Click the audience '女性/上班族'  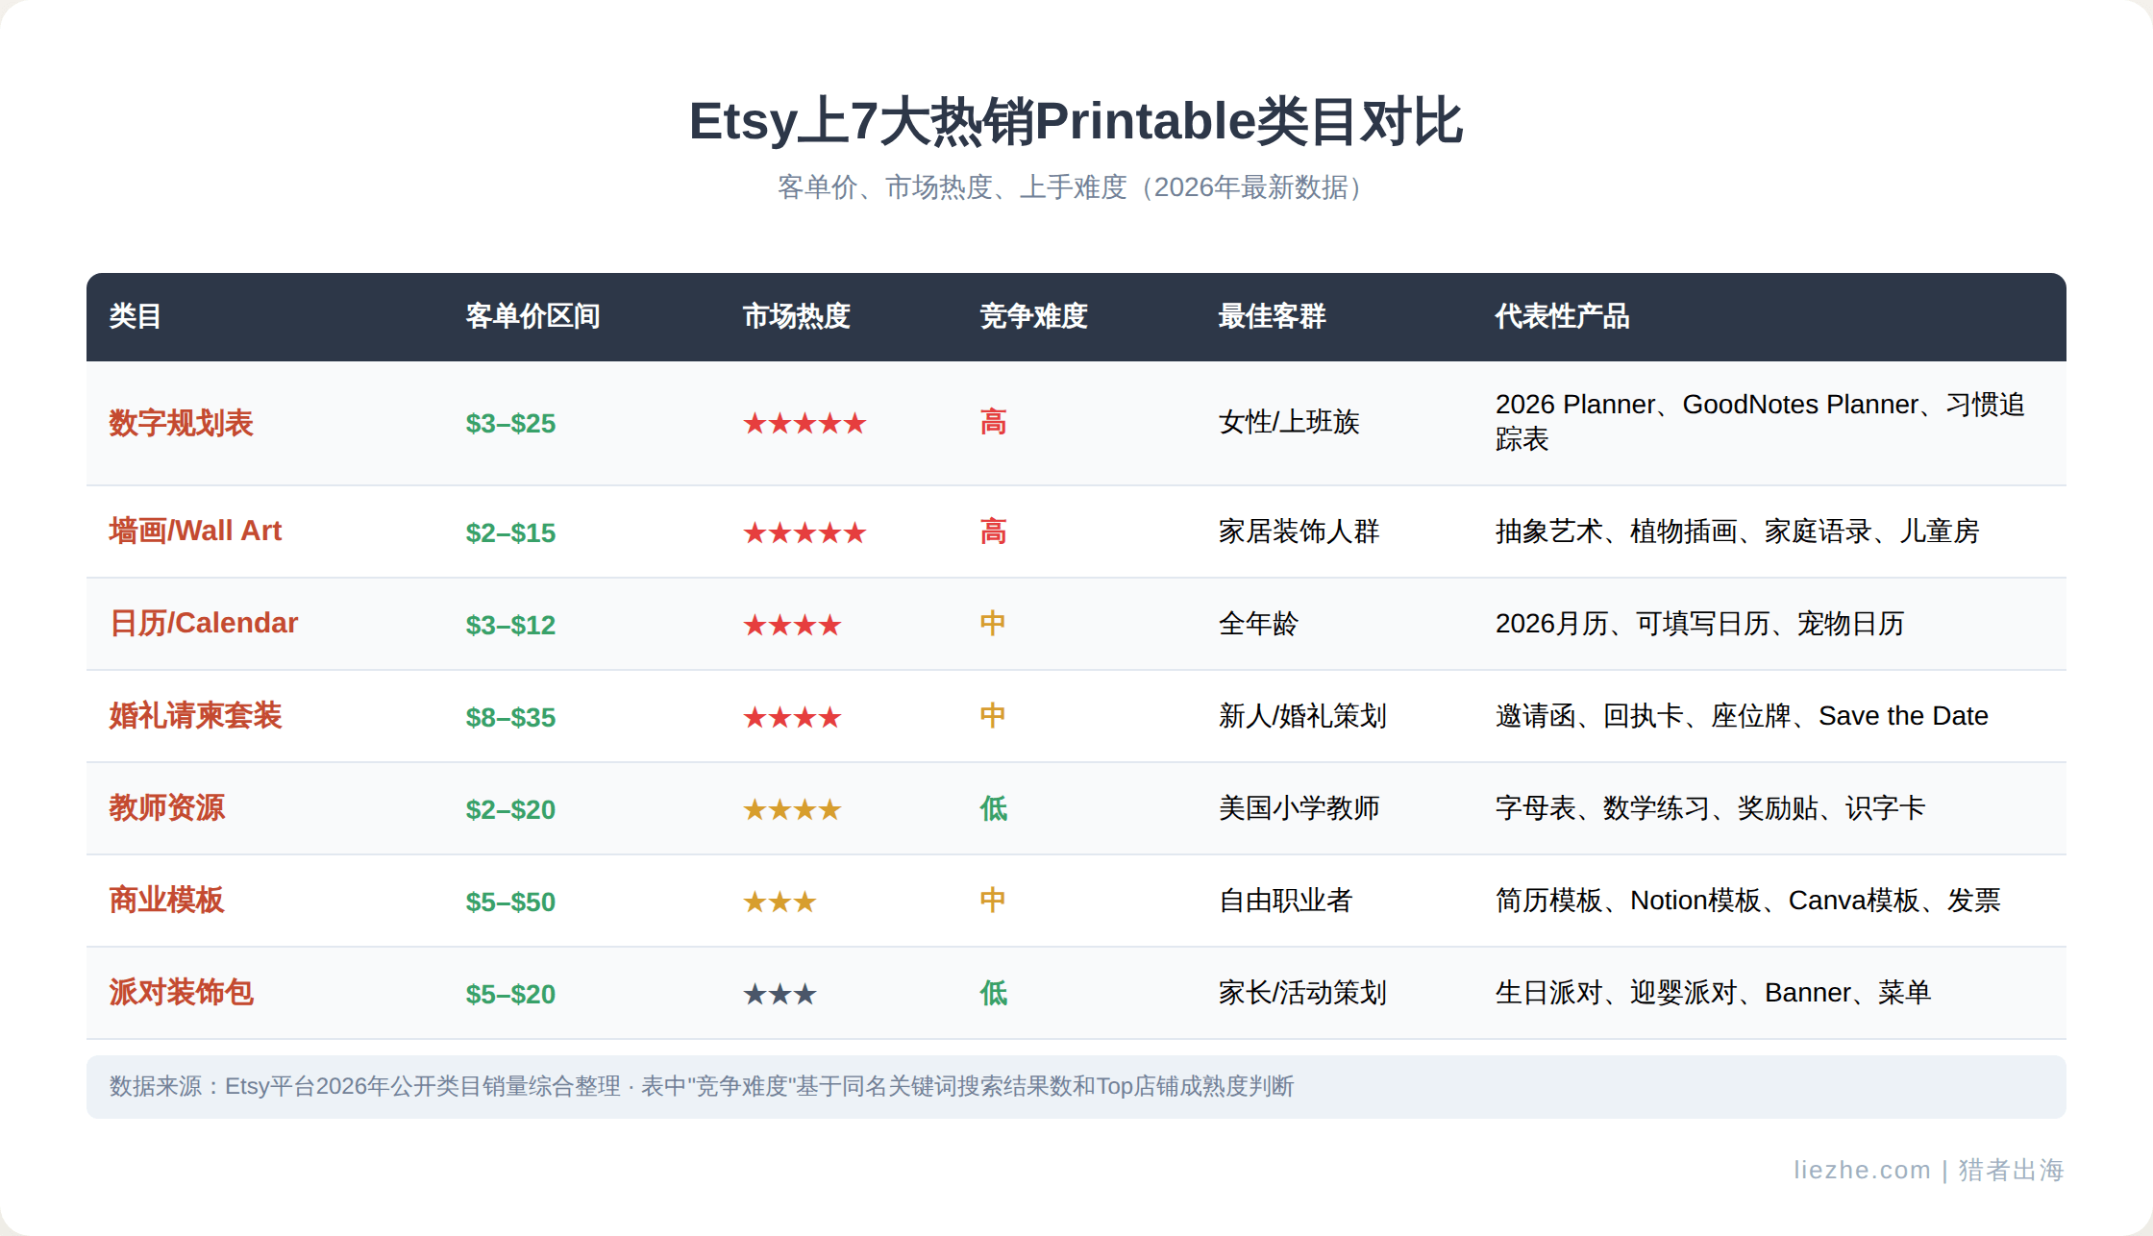[1289, 422]
